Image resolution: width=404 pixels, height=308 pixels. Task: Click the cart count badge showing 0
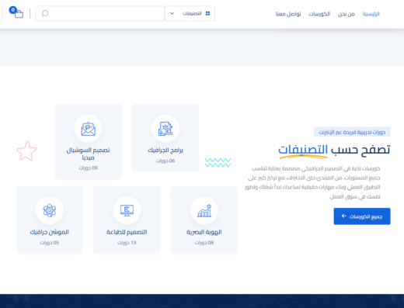12,10
